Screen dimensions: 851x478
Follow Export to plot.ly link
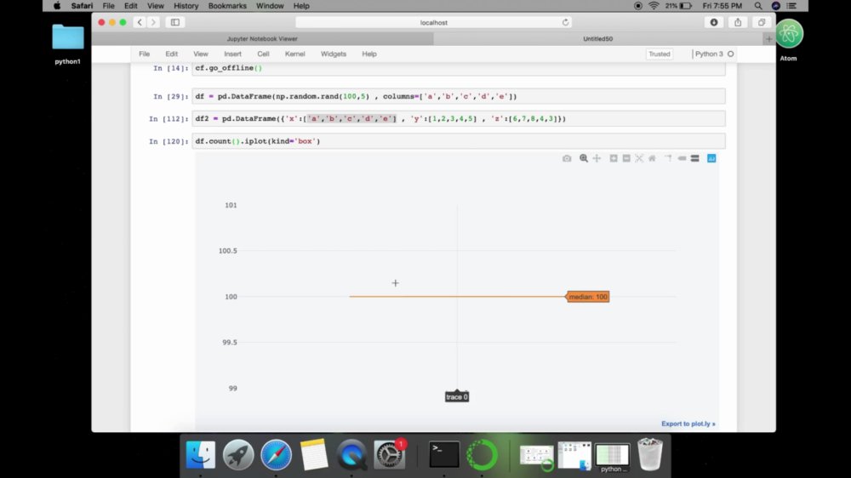(688, 424)
